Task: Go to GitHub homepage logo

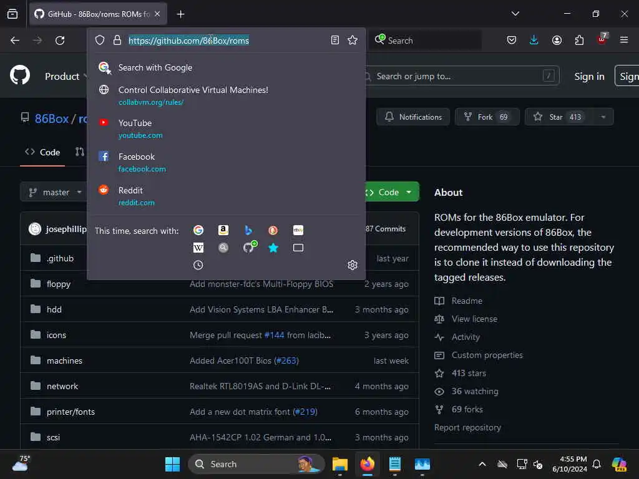Action: 20,75
